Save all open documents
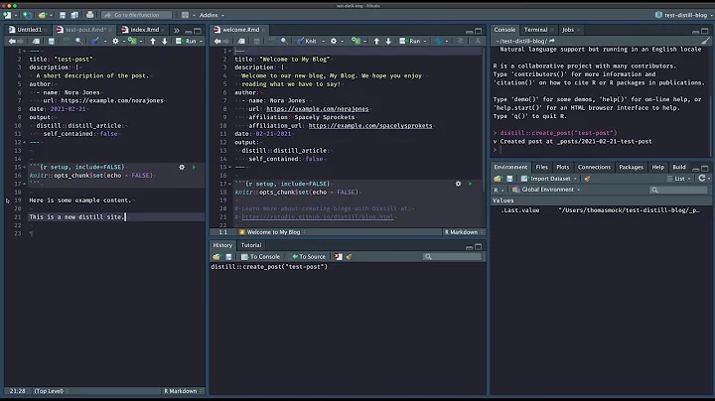This screenshot has height=401, width=715. pyautogui.click(x=74, y=15)
